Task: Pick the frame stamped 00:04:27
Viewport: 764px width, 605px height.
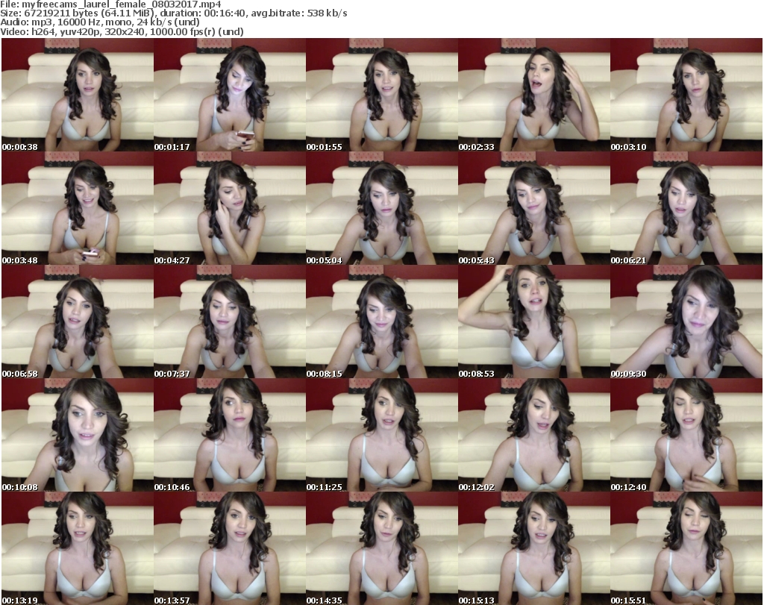Action: click(230, 208)
